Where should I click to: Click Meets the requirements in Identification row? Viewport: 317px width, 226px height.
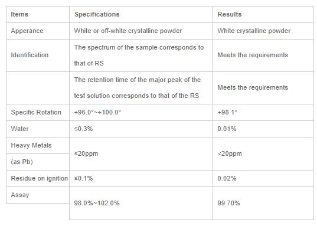(x=253, y=55)
